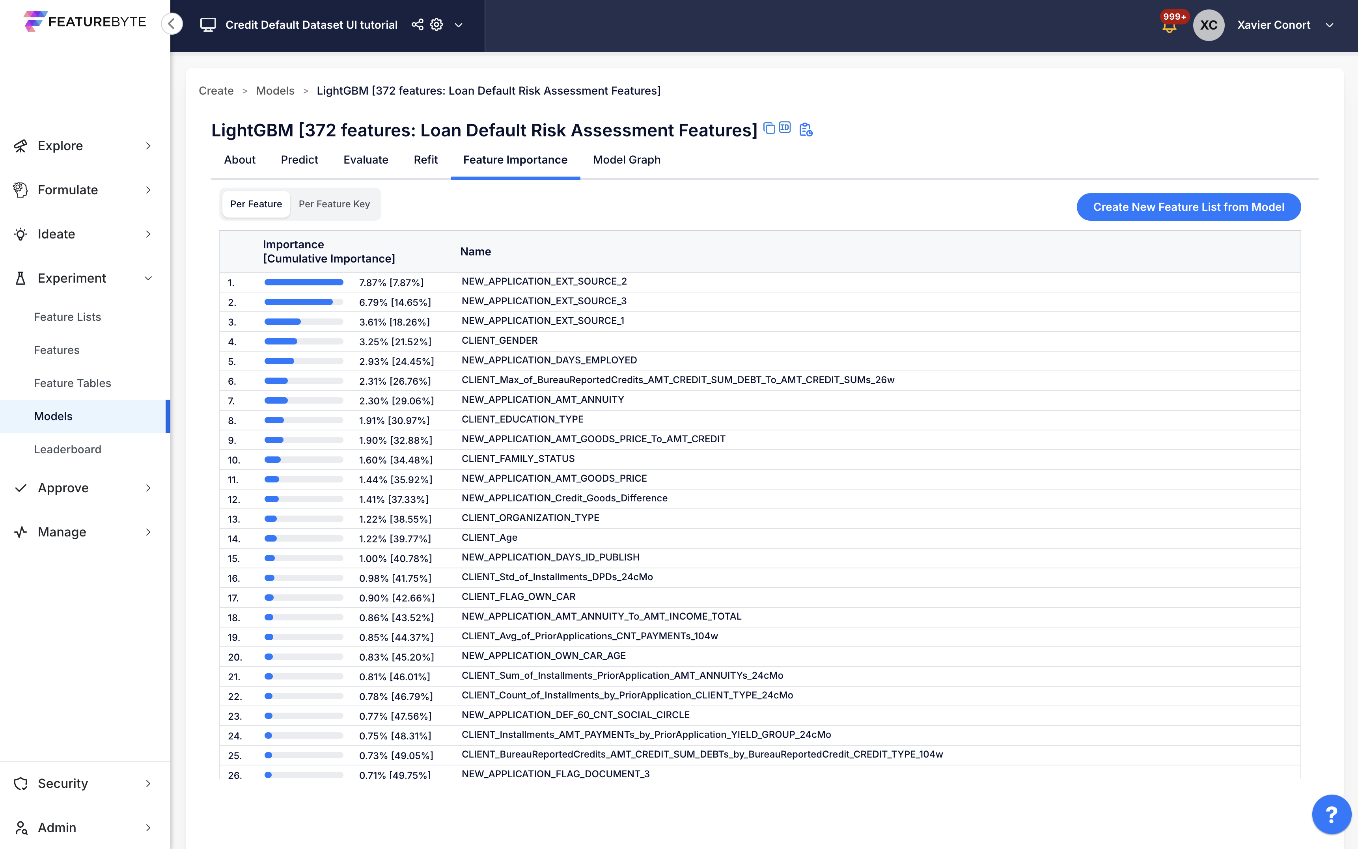Screen dimensions: 1358x849
Task: Click the NEW_APPLICATION_EXT_SOURCE_2 importance bar
Action: pyautogui.click(x=303, y=282)
